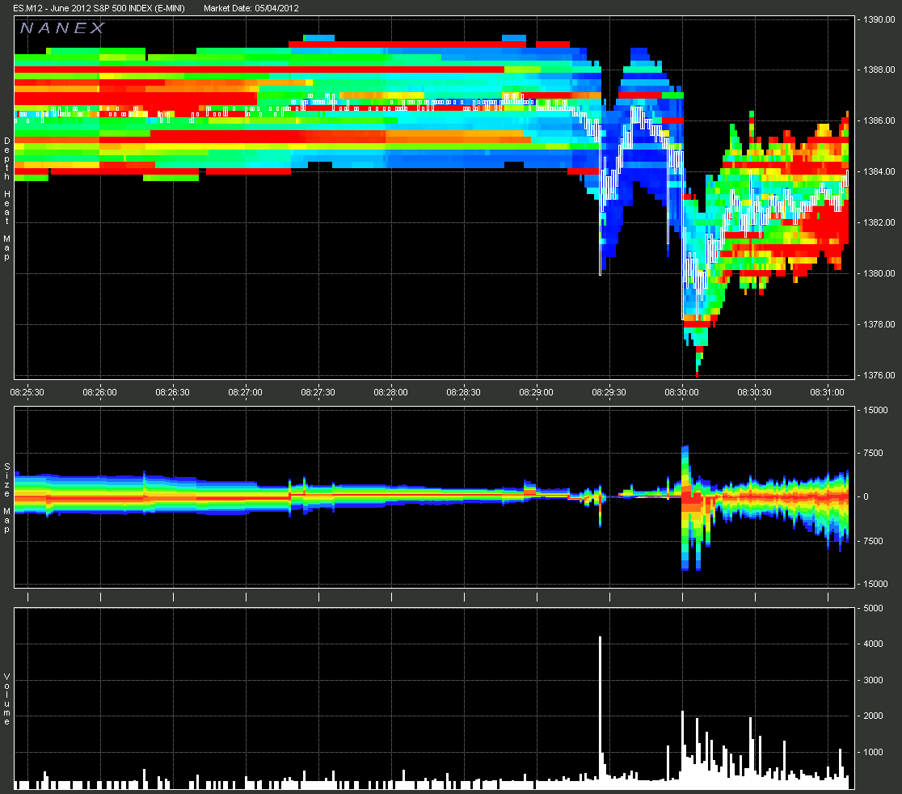Pick the 08:30:30 time axis label

(x=755, y=392)
